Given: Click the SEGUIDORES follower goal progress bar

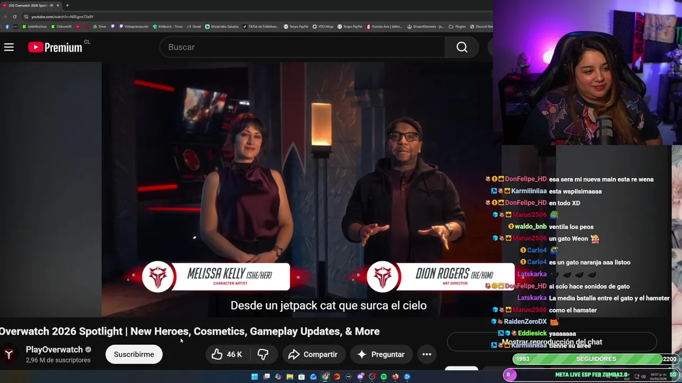Looking at the screenshot, I should coord(596,359).
